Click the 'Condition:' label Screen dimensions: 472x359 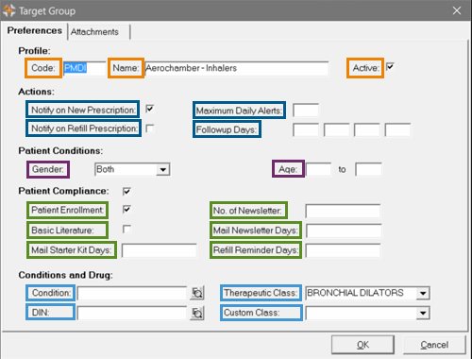point(51,293)
